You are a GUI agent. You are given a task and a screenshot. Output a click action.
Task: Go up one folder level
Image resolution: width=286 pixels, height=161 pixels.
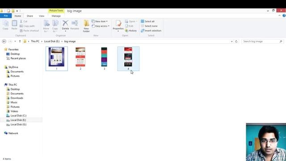pyautogui.click(x=20, y=42)
